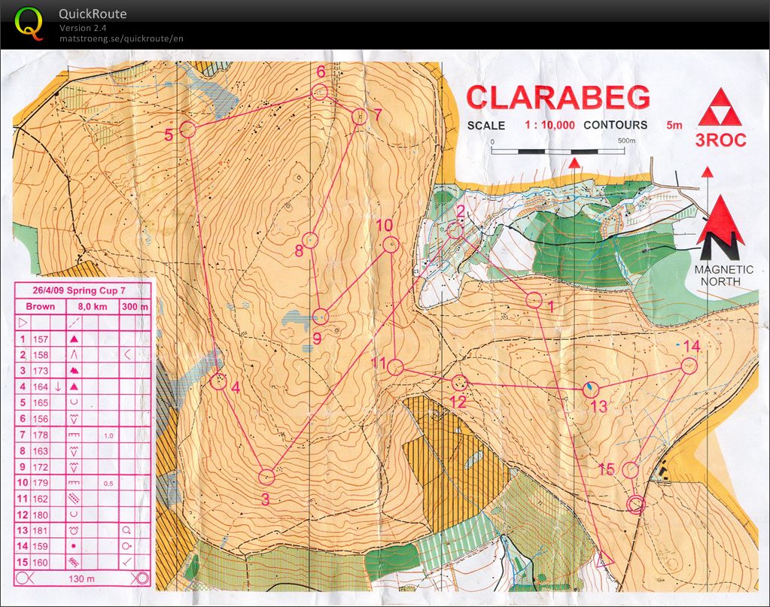
Task: Click control code 158 in the description sheet
Action: (x=40, y=355)
